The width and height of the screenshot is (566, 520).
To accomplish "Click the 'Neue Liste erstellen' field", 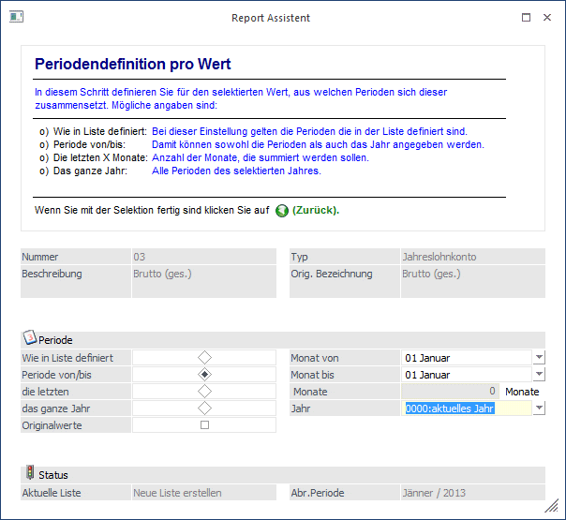I will pyautogui.click(x=204, y=492).
